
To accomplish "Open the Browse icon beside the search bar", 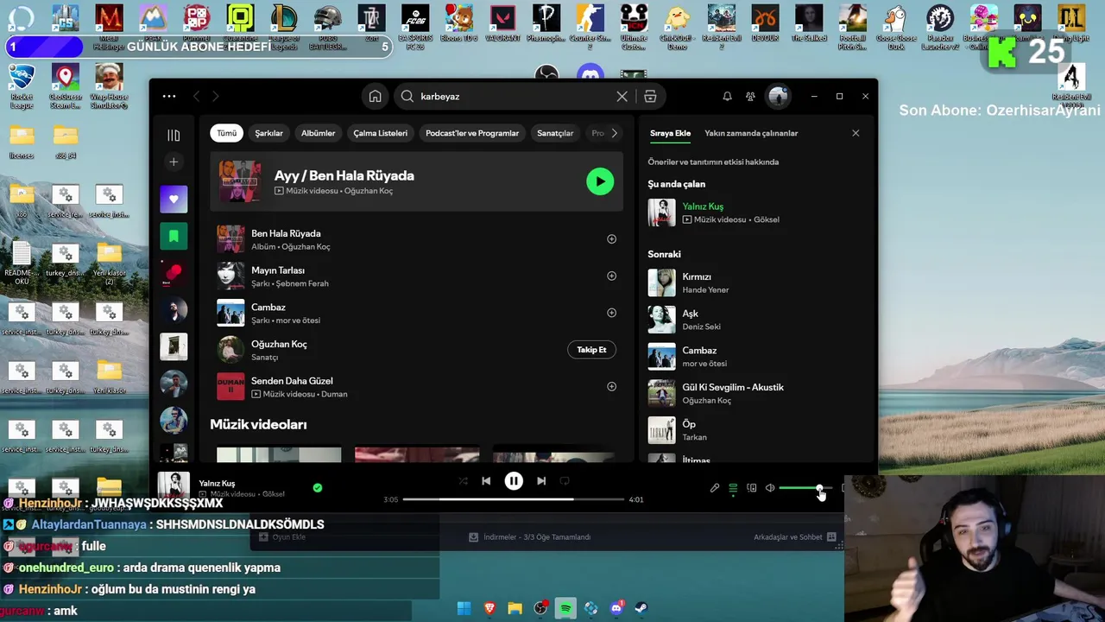I will pos(650,97).
